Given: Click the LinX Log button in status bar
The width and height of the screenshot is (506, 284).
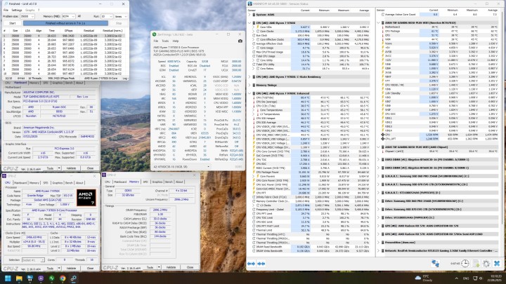Looking at the screenshot, I should [x=125, y=79].
